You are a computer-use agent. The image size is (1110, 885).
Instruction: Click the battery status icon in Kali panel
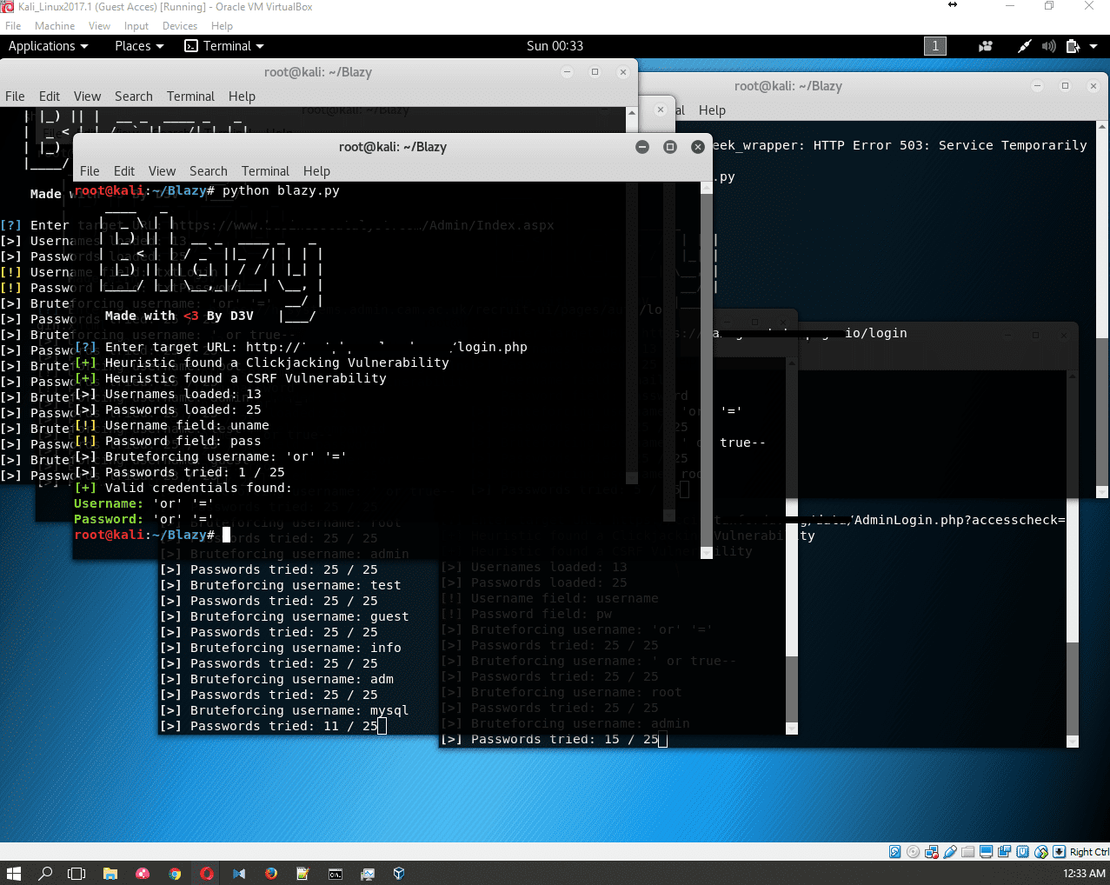(x=1073, y=46)
